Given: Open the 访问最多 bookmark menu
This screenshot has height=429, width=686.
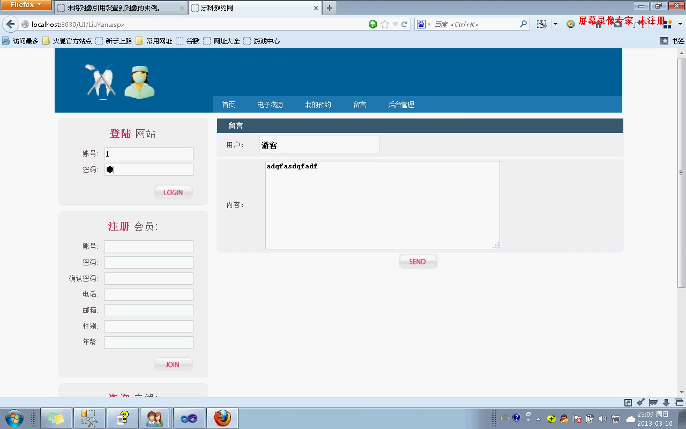Looking at the screenshot, I should [x=20, y=41].
